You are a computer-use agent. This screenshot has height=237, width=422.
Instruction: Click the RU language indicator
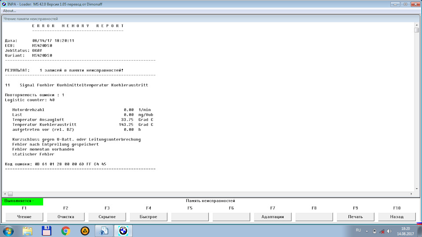(358, 230)
